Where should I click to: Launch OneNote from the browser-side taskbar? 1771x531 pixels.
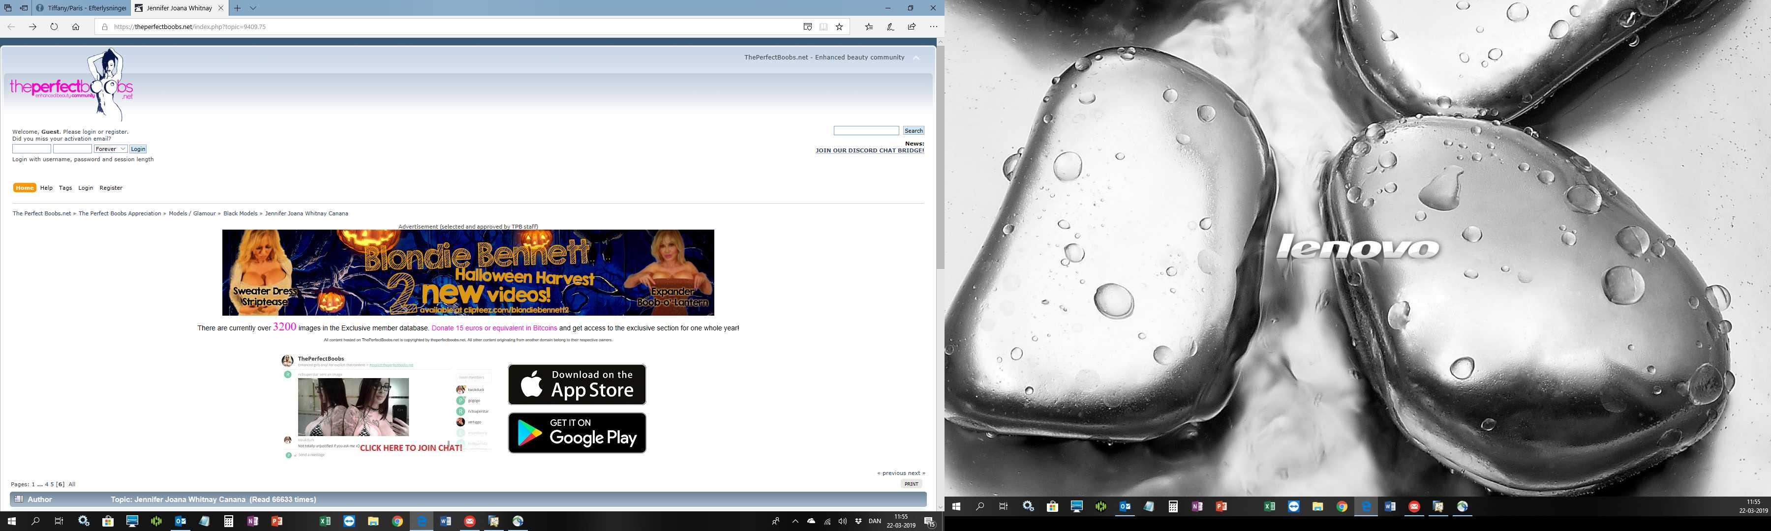[x=252, y=521]
